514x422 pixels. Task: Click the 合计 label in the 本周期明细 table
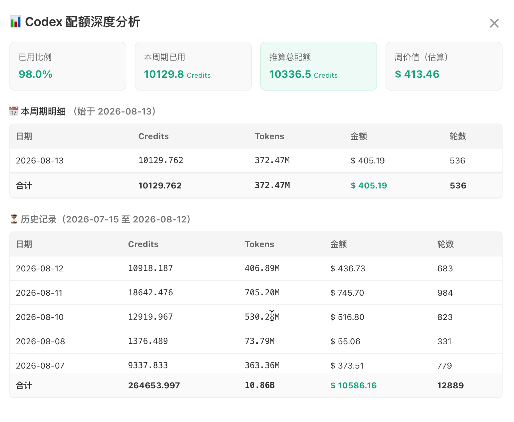coord(24,186)
